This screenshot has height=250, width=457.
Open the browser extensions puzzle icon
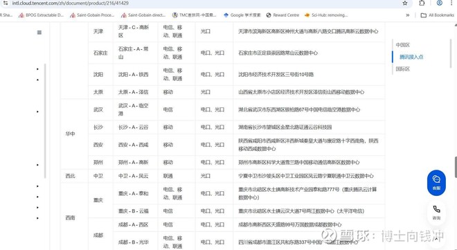click(x=422, y=3)
